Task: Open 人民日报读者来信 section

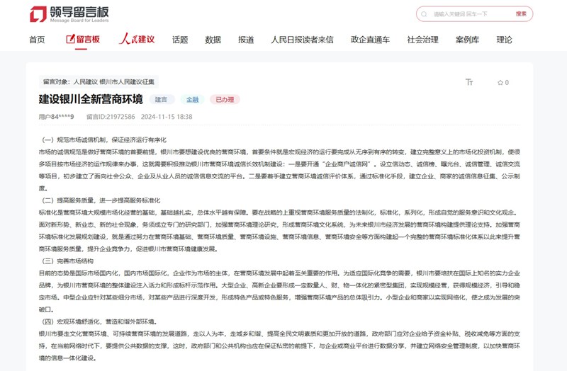Action: click(302, 40)
